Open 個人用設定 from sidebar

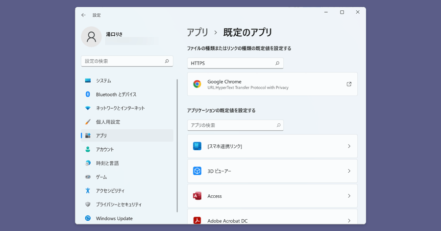coord(108,122)
